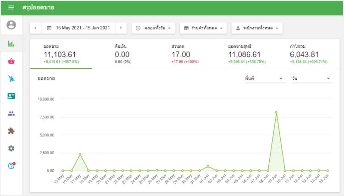Image resolution: width=344 pixels, height=196 pixels.
Task: Select the pink shopping basket icon
Action: tap(11, 62)
